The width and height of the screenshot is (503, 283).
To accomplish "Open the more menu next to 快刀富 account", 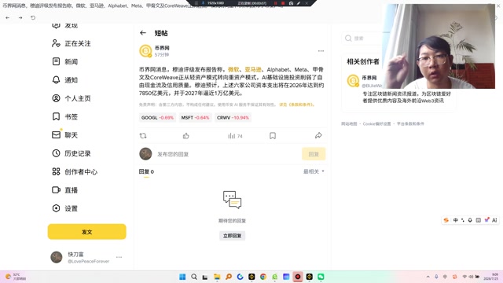I will (119, 257).
